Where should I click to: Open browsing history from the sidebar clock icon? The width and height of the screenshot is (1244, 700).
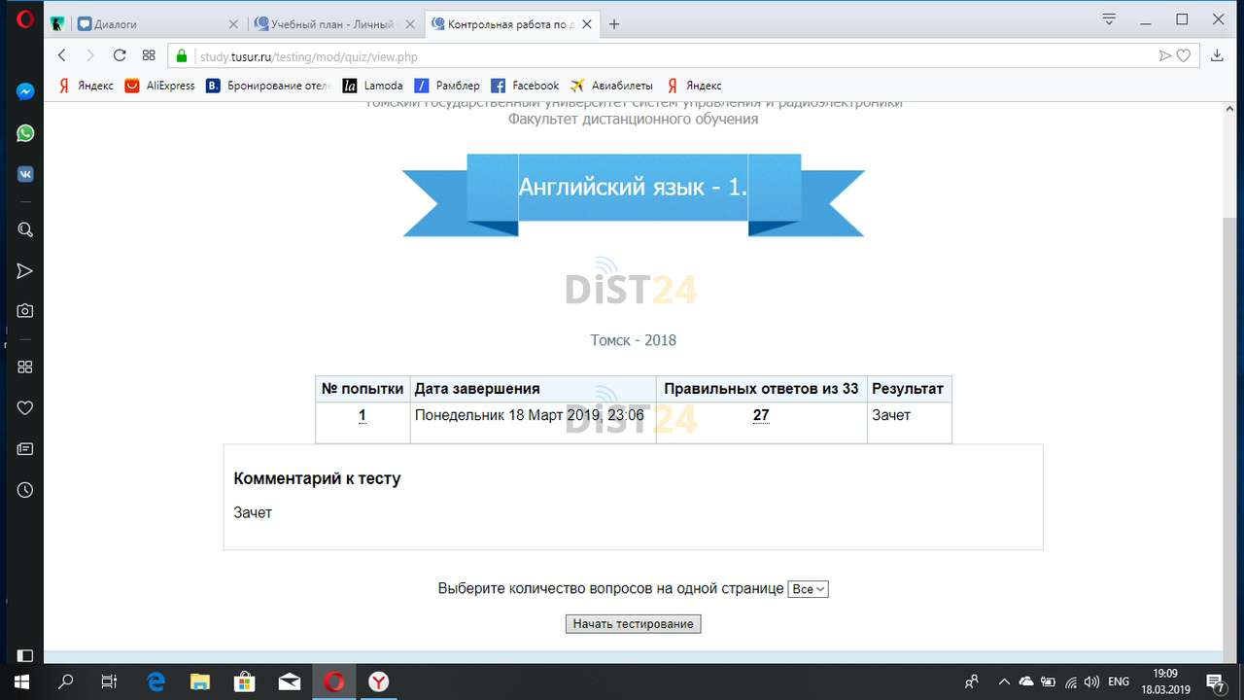coord(24,490)
